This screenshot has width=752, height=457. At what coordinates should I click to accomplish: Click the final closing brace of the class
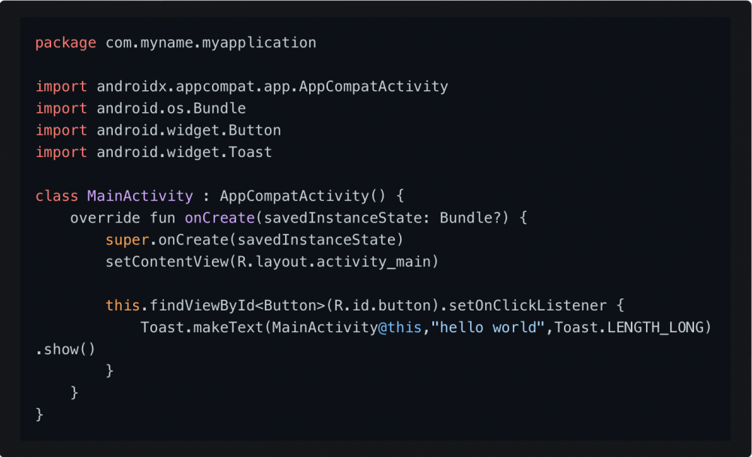(x=39, y=415)
